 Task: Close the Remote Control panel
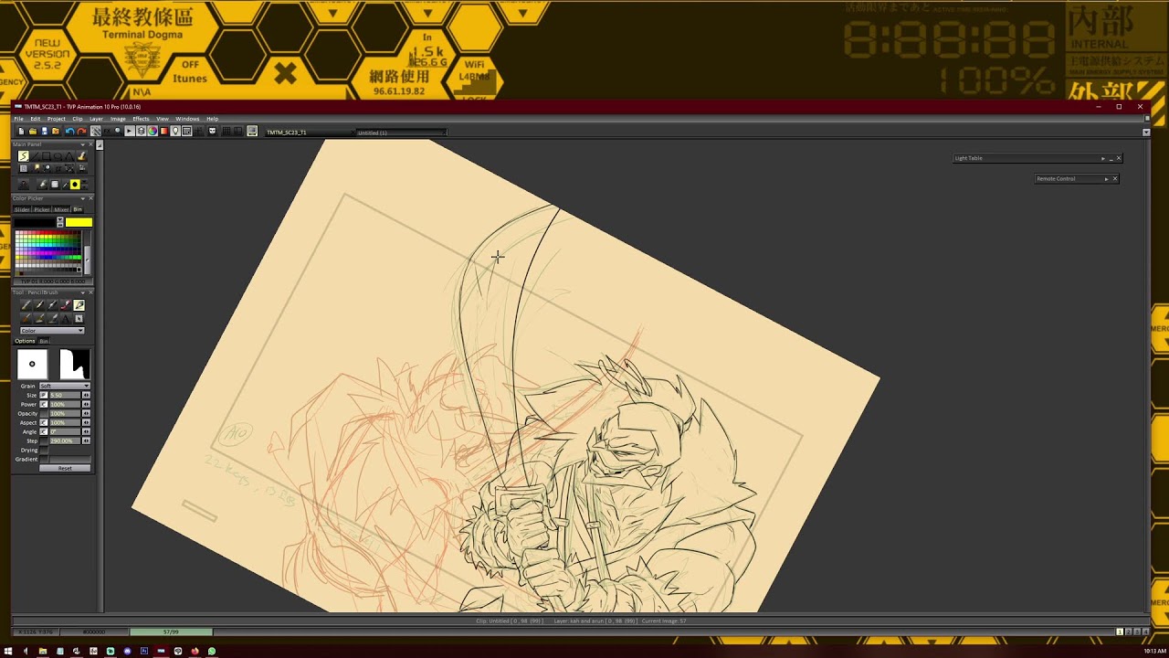[1115, 179]
